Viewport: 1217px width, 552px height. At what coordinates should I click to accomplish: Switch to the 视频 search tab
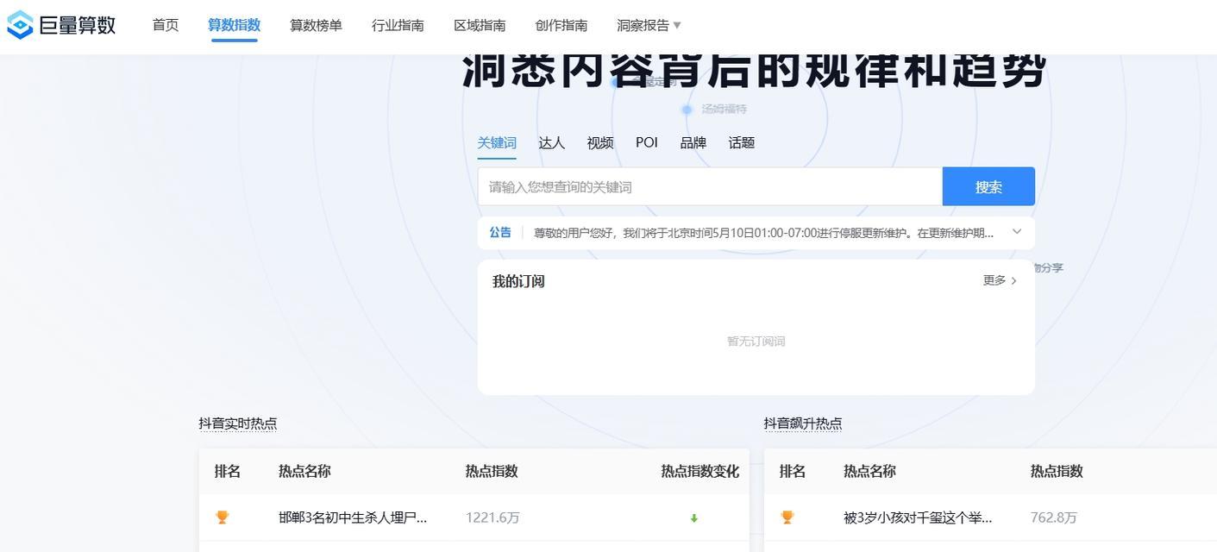coord(600,142)
